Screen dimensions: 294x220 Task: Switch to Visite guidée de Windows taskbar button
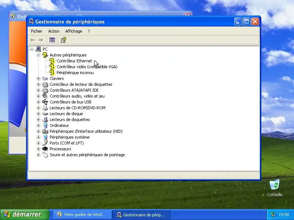point(82,214)
